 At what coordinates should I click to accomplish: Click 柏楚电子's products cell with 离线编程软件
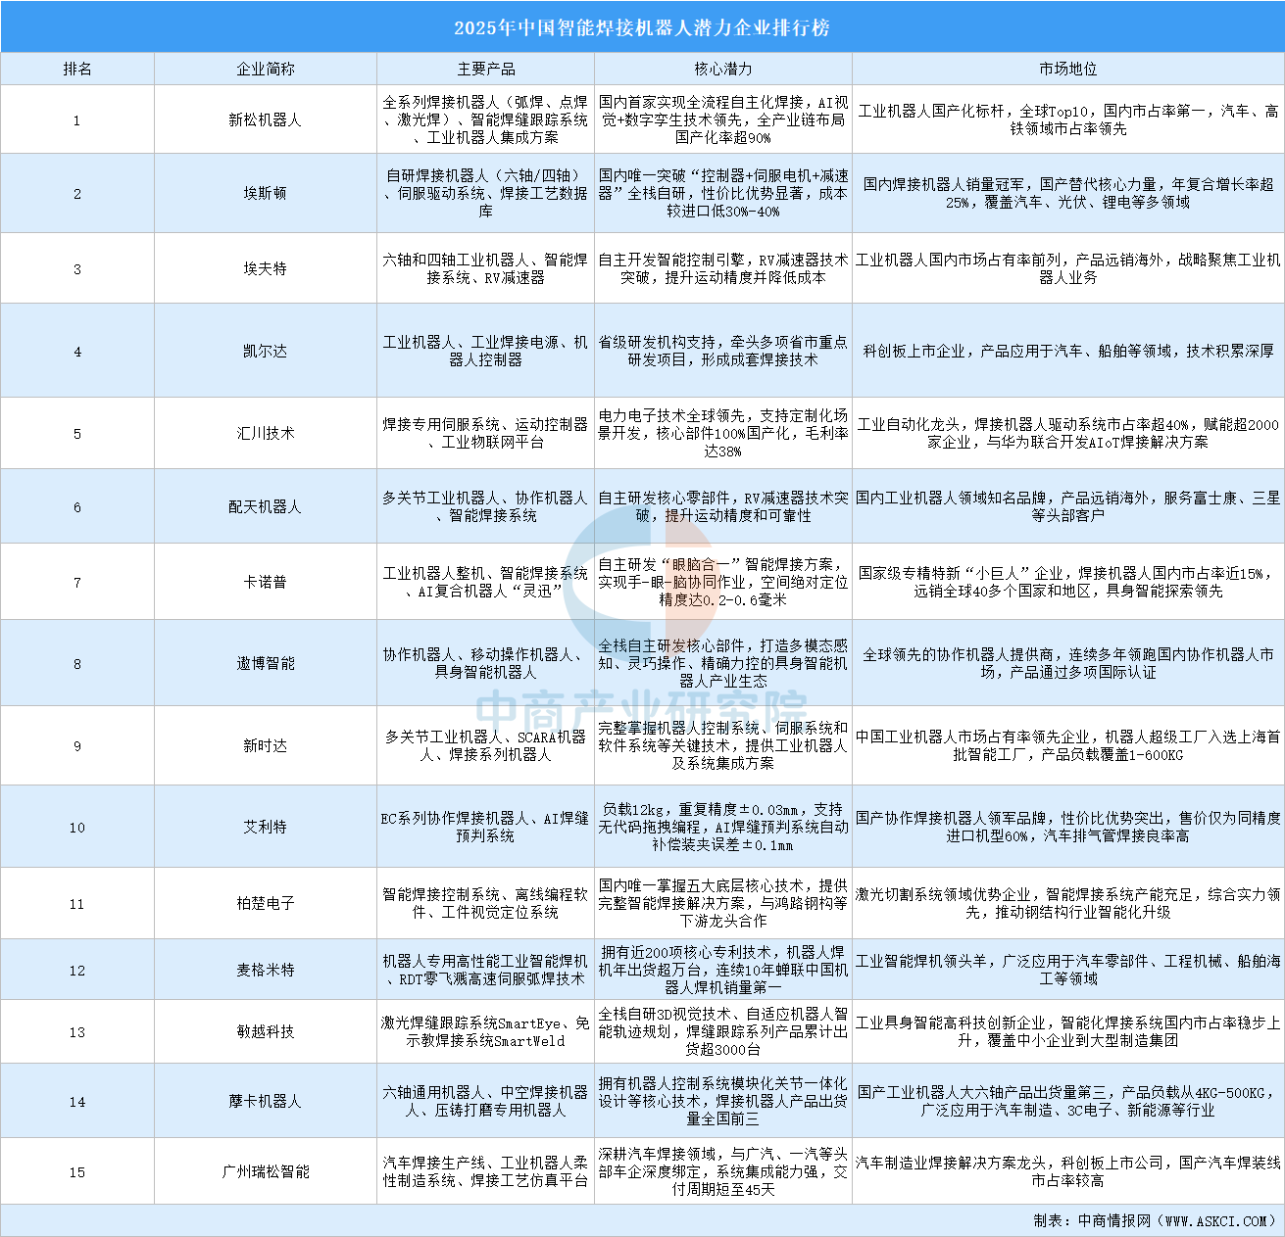(x=485, y=903)
